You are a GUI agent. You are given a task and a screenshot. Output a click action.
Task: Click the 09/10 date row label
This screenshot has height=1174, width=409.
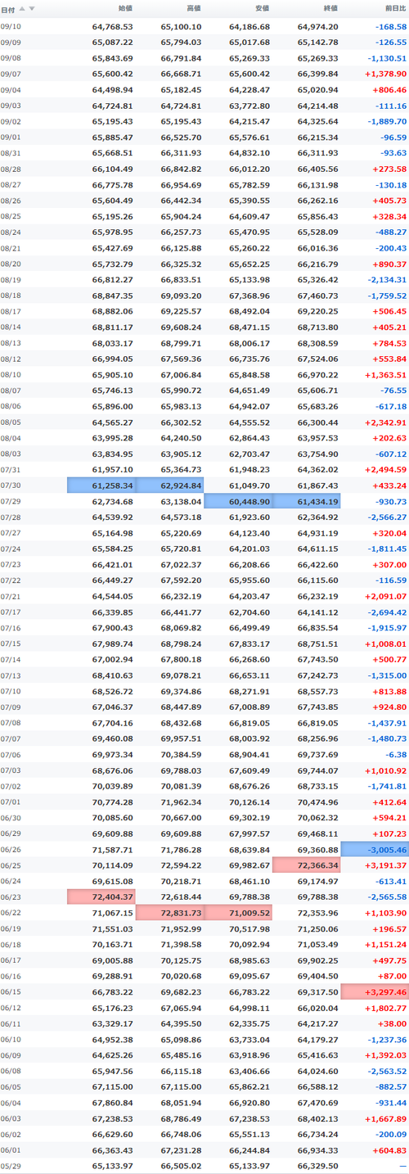(x=11, y=27)
